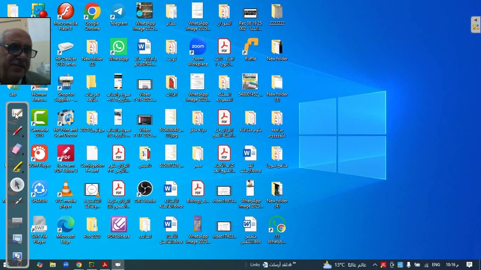Open notification center icon
The height and width of the screenshot is (270, 481).
(x=469, y=265)
